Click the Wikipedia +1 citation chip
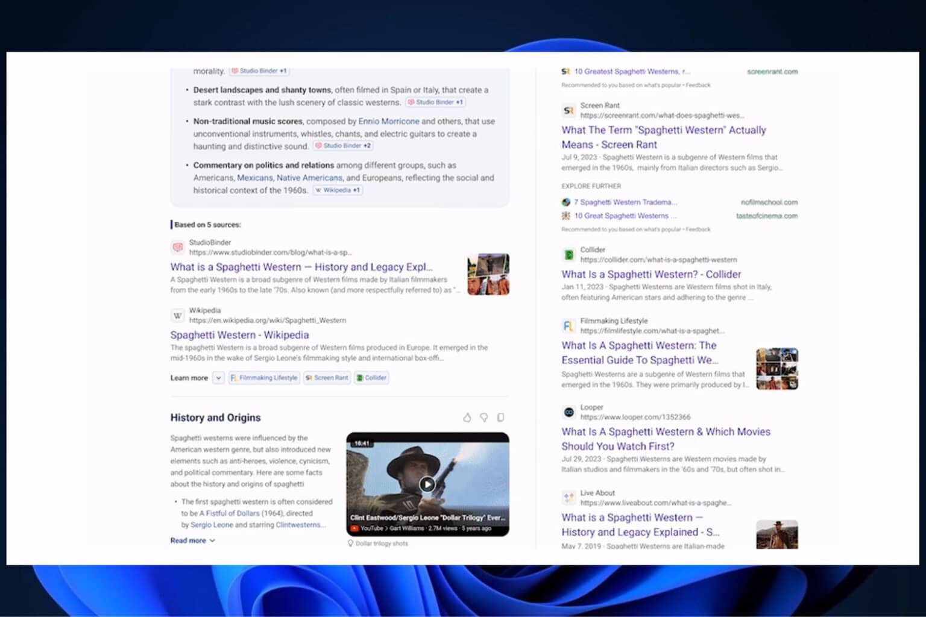 (338, 190)
